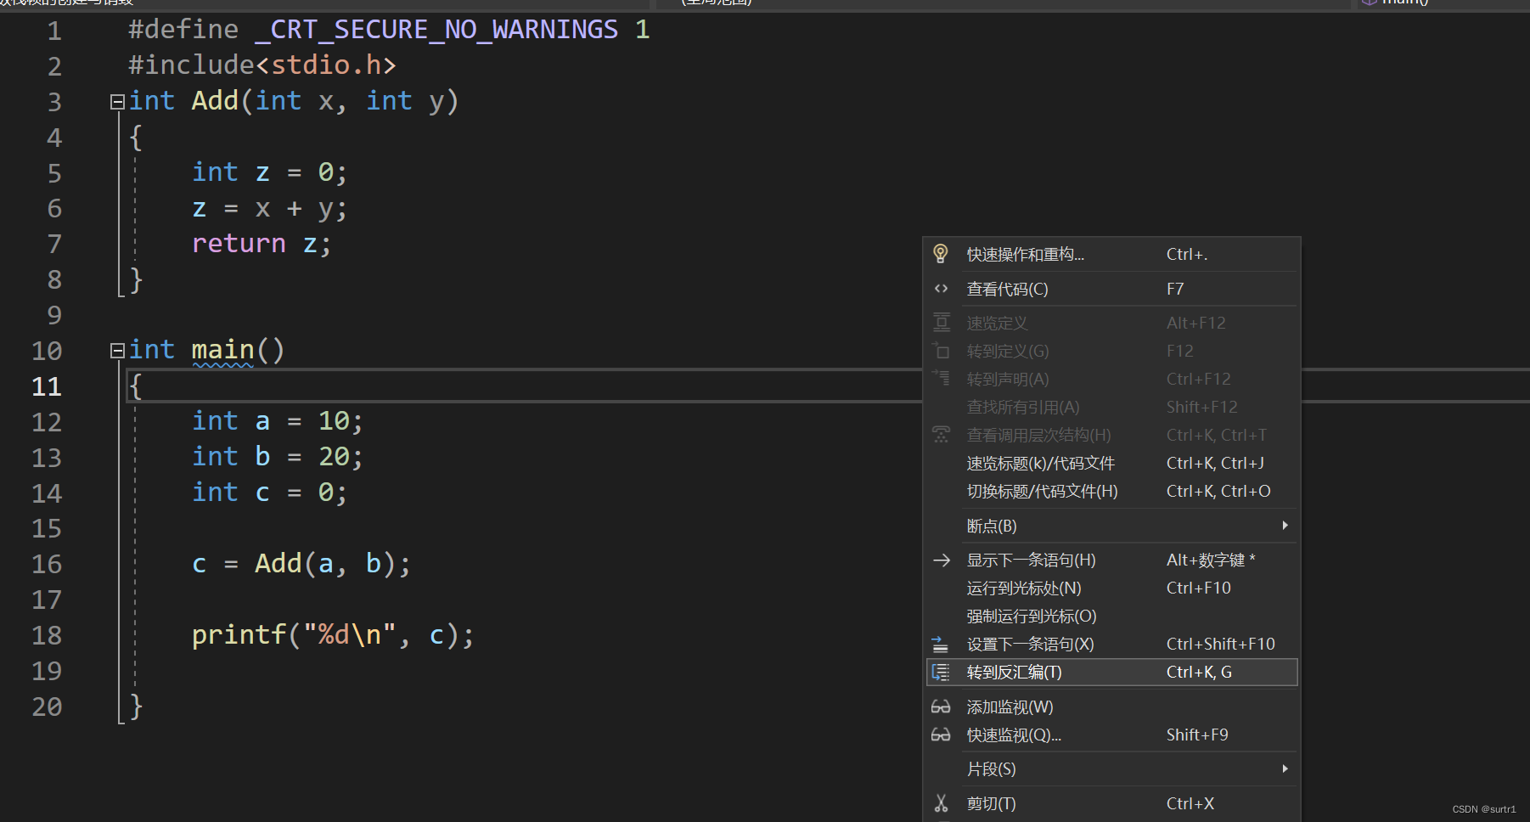This screenshot has height=822, width=1530.
Task: Click the go to declaration icon
Action: coord(941,379)
